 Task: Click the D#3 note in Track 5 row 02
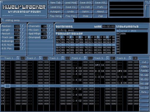97,65
